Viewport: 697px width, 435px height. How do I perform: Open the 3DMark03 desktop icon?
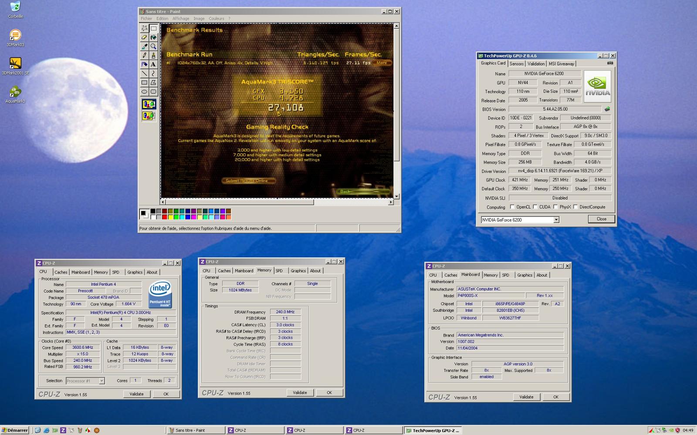tap(15, 38)
